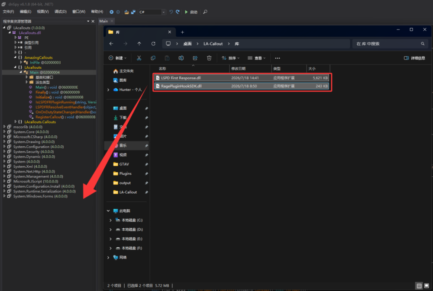The width and height of the screenshot is (433, 291).
Task: Toggle the details pane button
Action: pyautogui.click(x=414, y=58)
